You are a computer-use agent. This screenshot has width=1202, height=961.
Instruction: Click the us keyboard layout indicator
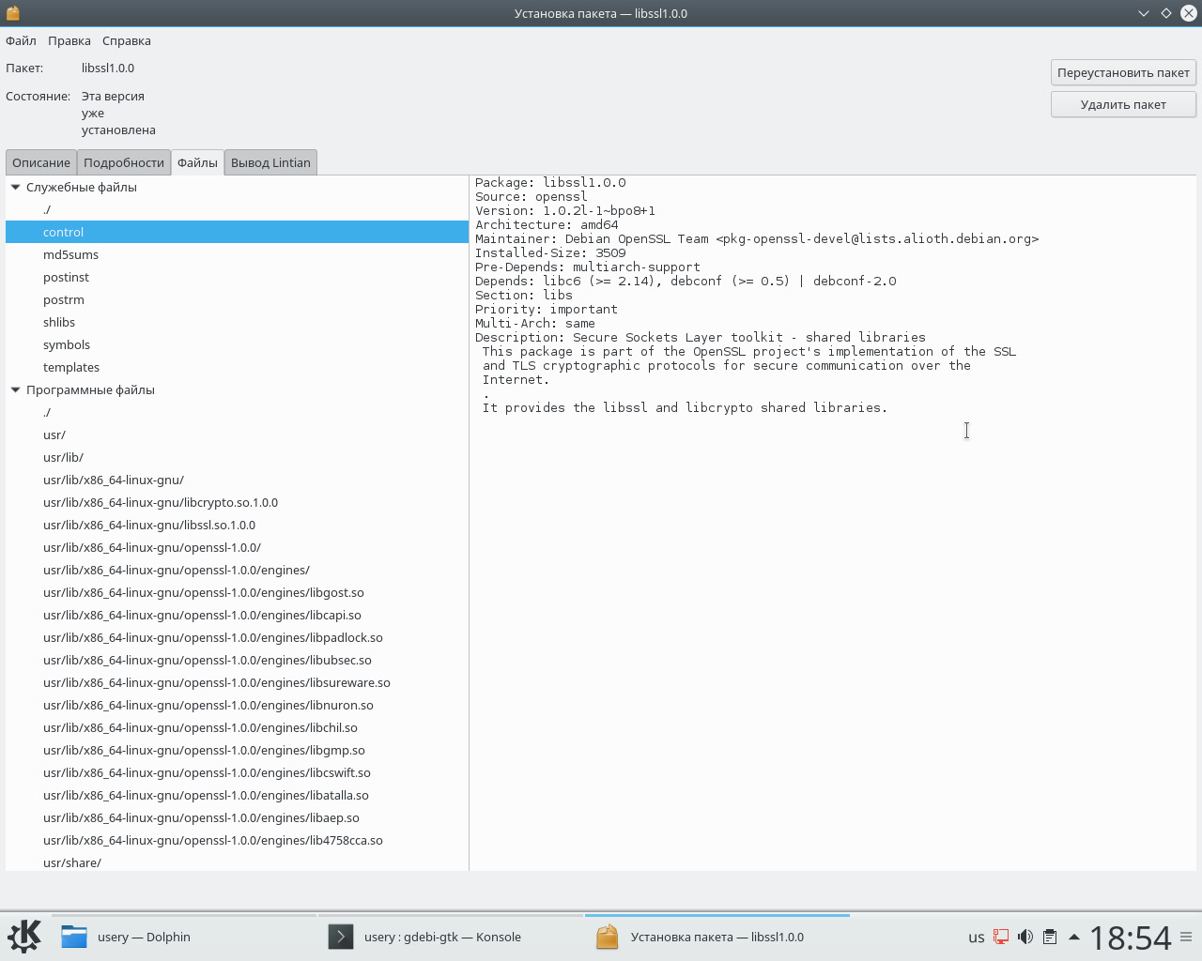point(977,938)
